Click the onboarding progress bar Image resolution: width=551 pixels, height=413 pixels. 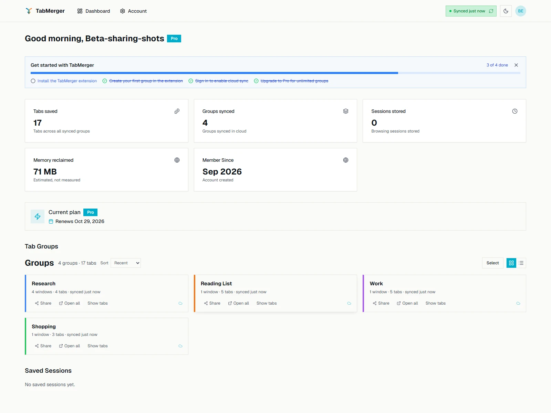pyautogui.click(x=275, y=73)
